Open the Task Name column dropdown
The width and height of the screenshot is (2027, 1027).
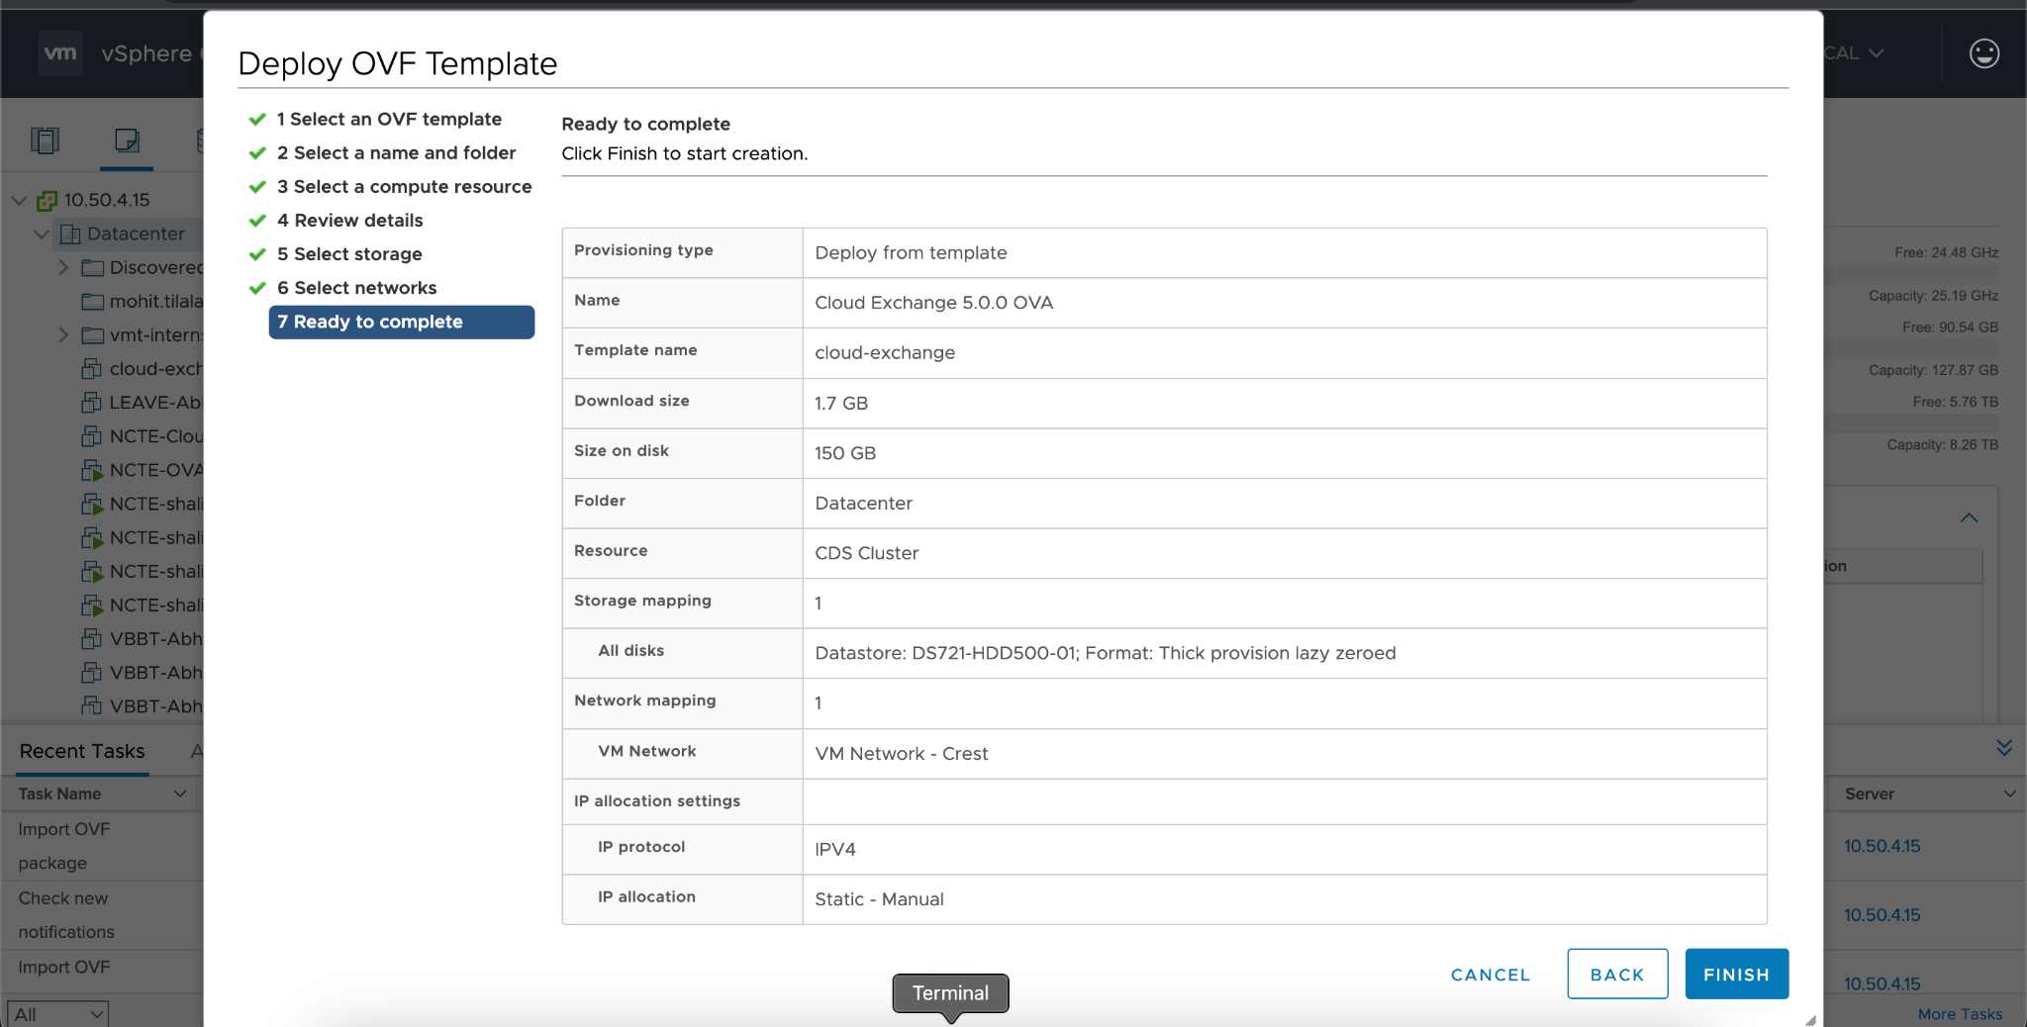180,794
